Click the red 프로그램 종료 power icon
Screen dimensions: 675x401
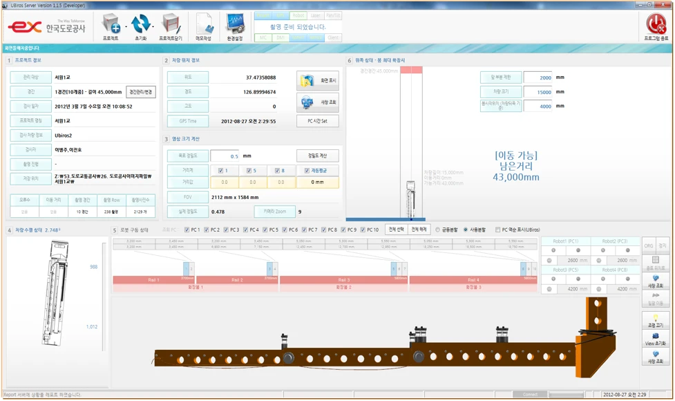click(656, 24)
